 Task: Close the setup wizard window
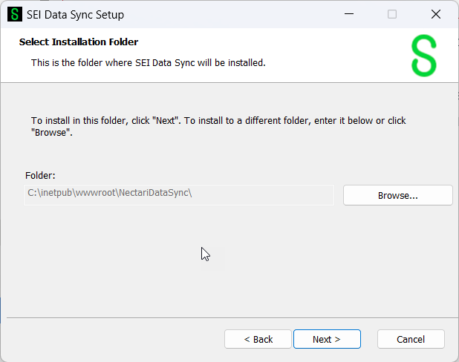pyautogui.click(x=436, y=14)
